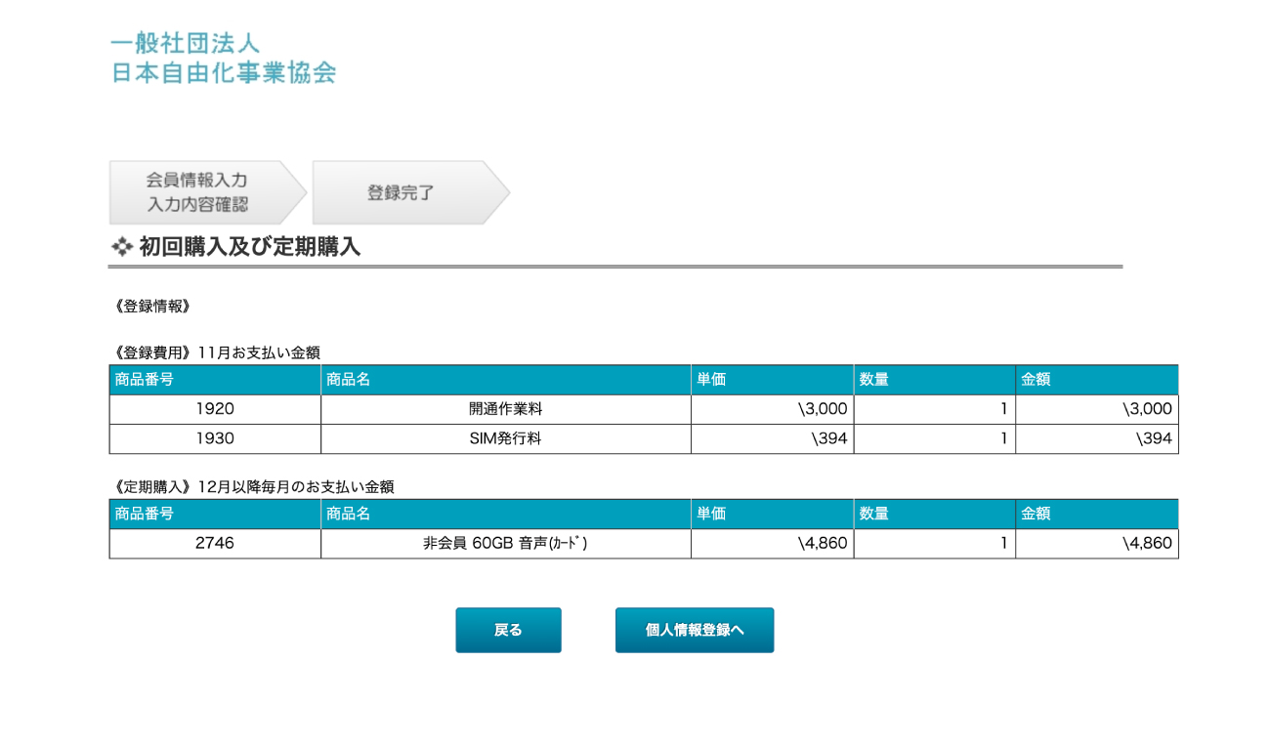Click 商品名 header in registration fee table
The image size is (1270, 744).
click(x=349, y=380)
